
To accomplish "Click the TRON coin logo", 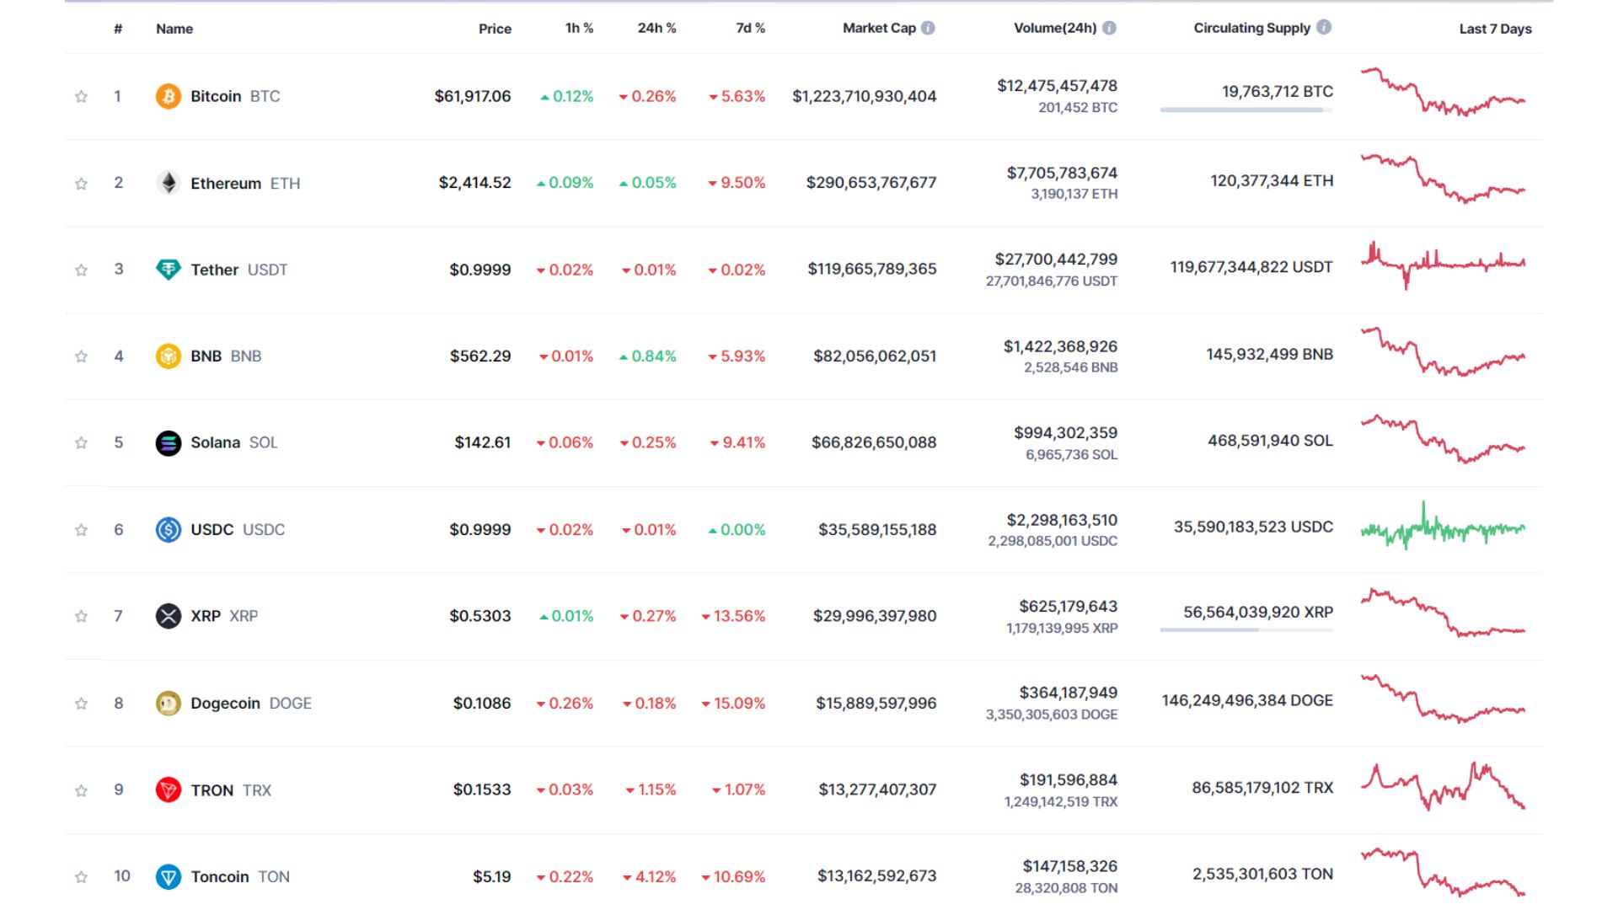I will [169, 790].
